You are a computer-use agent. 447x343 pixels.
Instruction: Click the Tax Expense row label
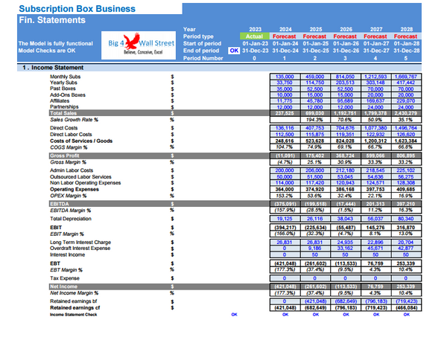[x=66, y=277]
